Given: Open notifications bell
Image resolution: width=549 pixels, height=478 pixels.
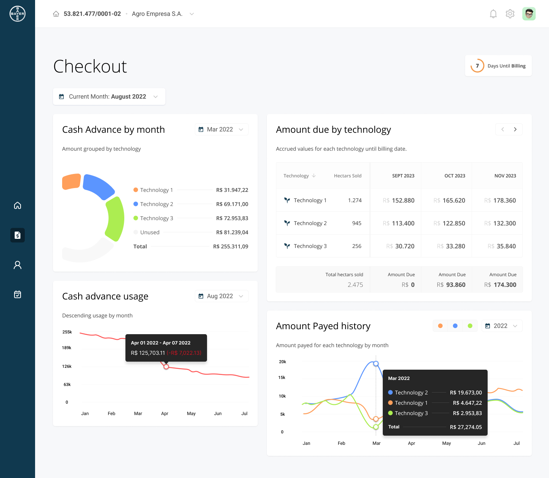Looking at the screenshot, I should (493, 14).
